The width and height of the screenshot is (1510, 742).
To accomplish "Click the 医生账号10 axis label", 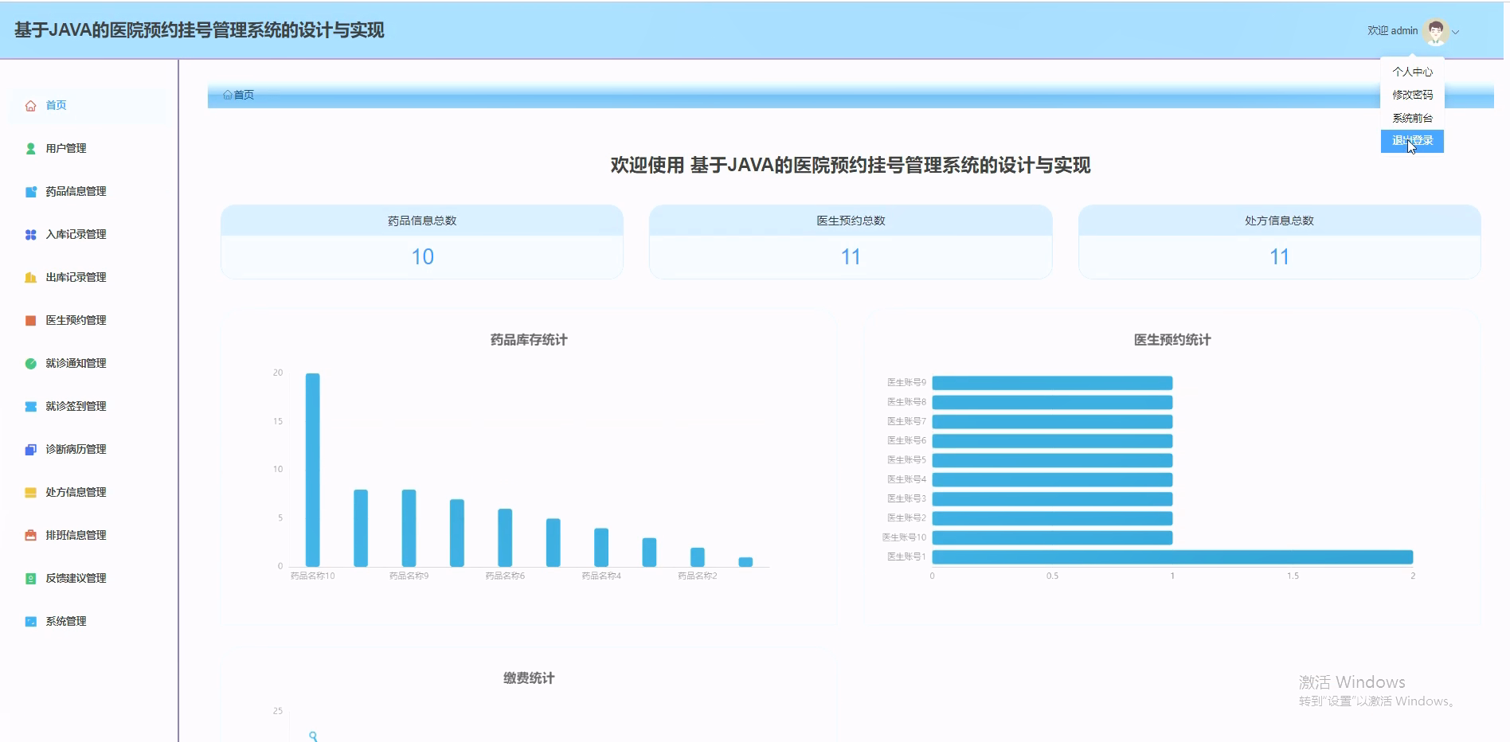I will pos(904,537).
